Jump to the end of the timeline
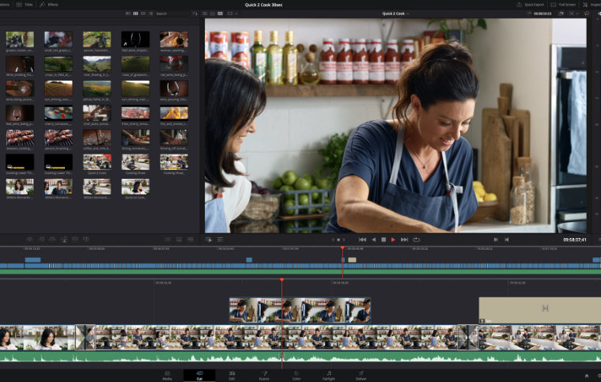The width and height of the screenshot is (601, 382). point(404,239)
